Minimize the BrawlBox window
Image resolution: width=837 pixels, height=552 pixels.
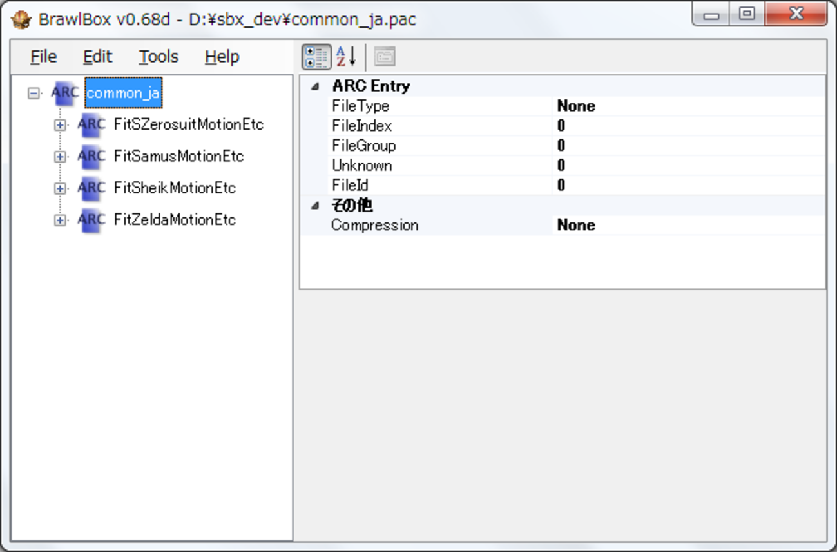coord(711,15)
